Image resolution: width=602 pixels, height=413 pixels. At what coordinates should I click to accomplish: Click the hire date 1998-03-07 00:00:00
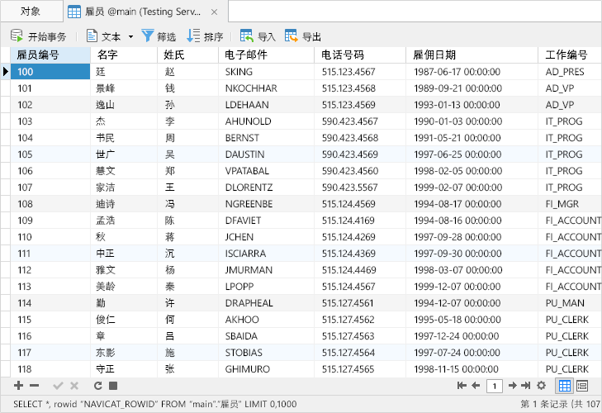pyautogui.click(x=472, y=270)
